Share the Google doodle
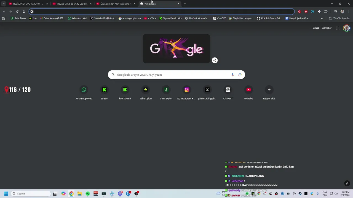Viewport: 353px width, 198px height. 215,61
